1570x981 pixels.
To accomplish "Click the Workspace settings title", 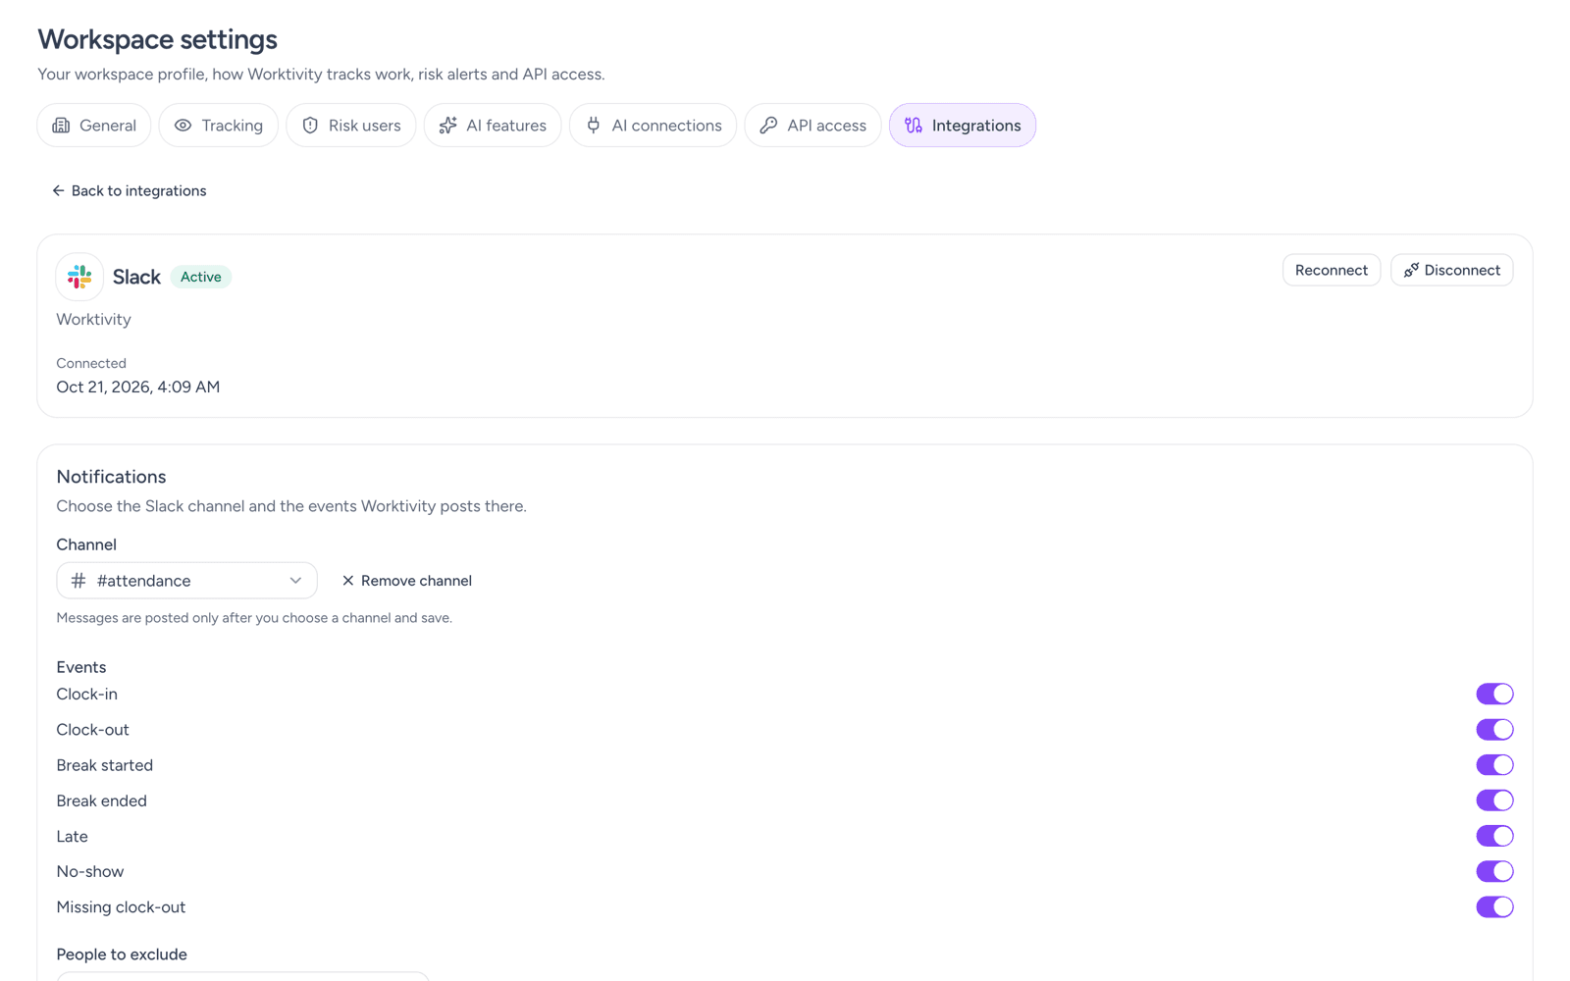I will 157,39.
